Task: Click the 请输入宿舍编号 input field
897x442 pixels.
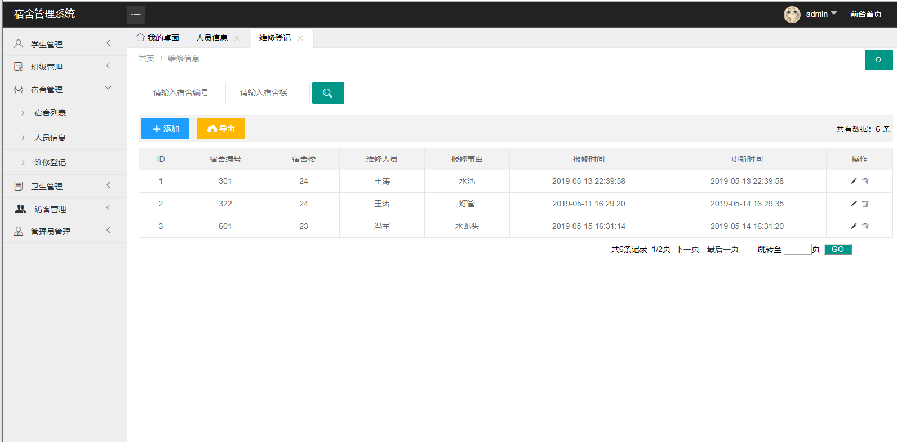Action: [x=181, y=92]
